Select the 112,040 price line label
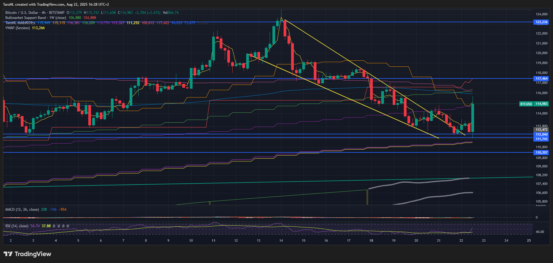 point(542,134)
